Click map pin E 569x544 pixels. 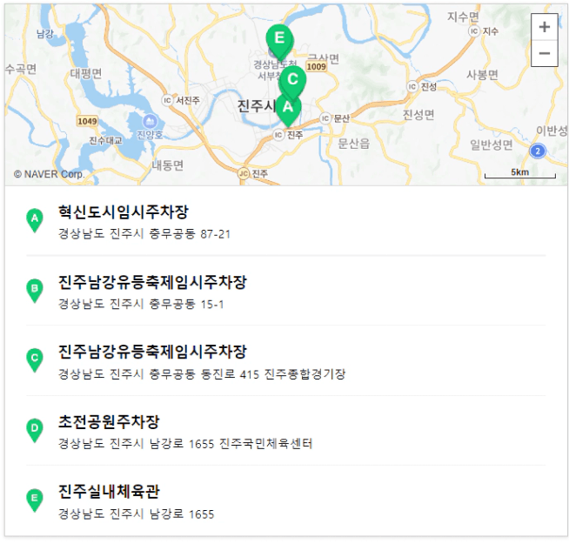tap(279, 39)
